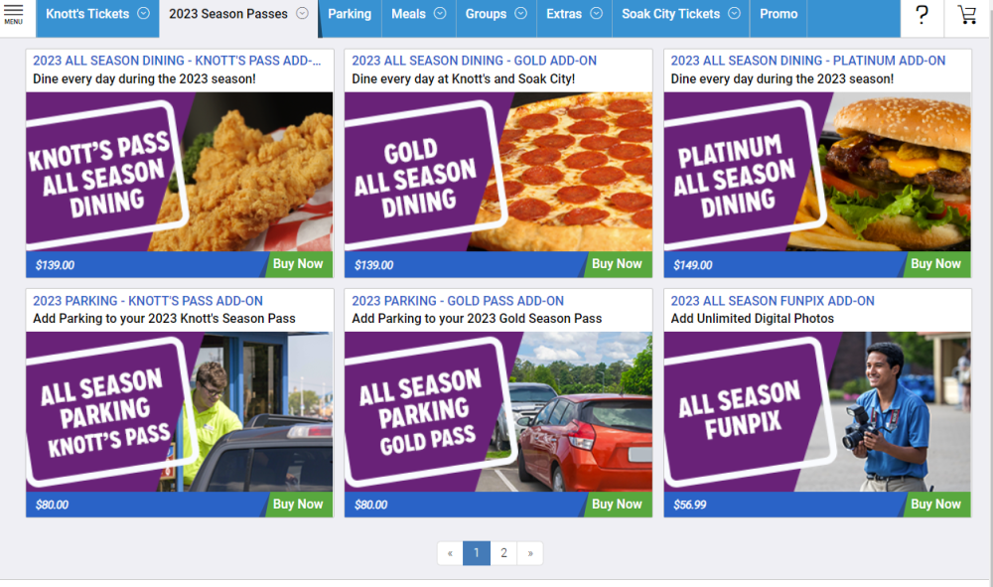993x587 pixels.
Task: Expand the 2023 Season Passes dropdown arrow
Action: (x=302, y=13)
